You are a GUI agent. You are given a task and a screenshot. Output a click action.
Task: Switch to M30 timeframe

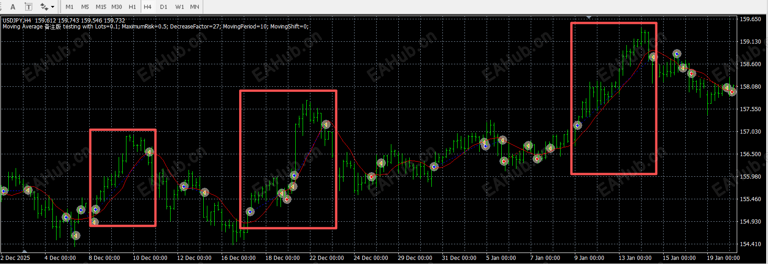pyautogui.click(x=117, y=7)
